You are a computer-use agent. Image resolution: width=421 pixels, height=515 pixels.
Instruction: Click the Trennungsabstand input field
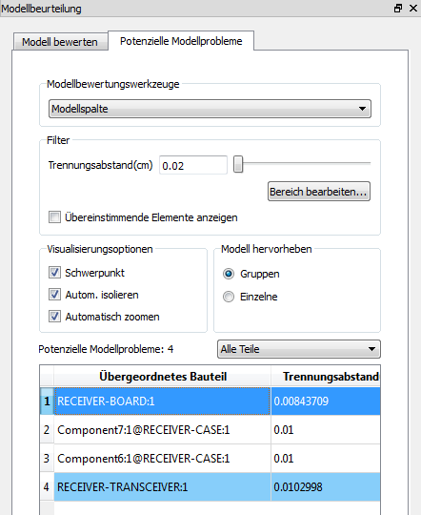click(193, 165)
